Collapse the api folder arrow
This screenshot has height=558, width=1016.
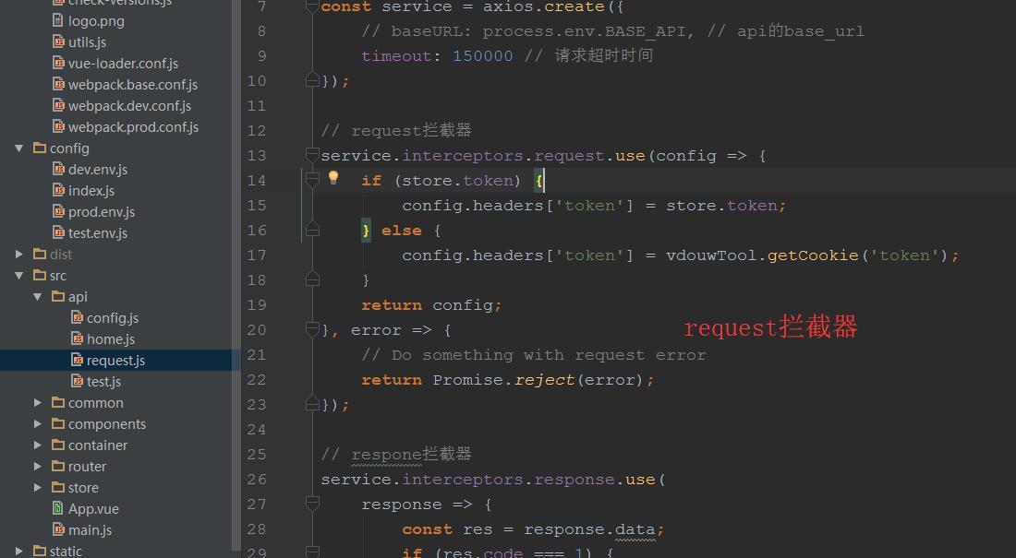tap(38, 297)
